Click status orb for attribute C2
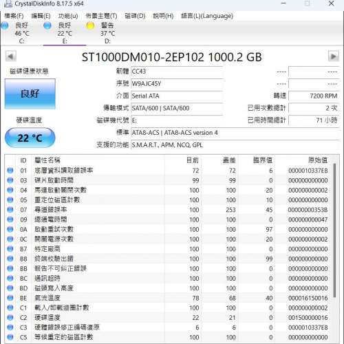Image resolution: width=344 pixels, height=344 pixels. click(10, 318)
